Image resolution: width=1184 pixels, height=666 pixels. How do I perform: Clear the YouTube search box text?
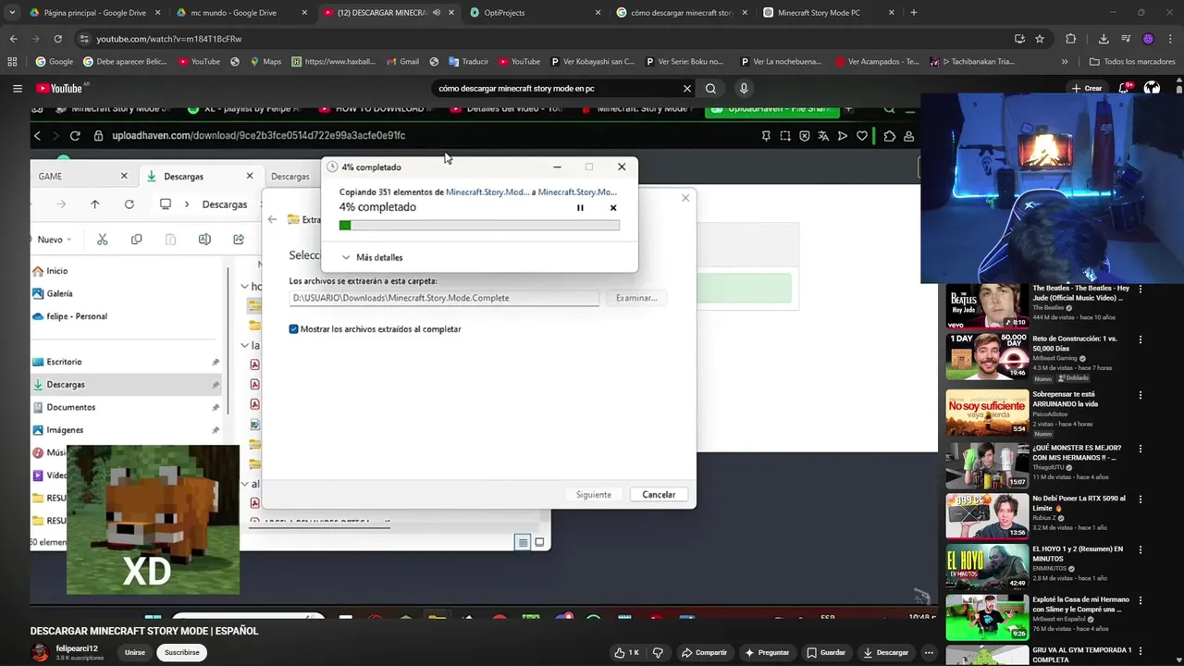click(686, 89)
